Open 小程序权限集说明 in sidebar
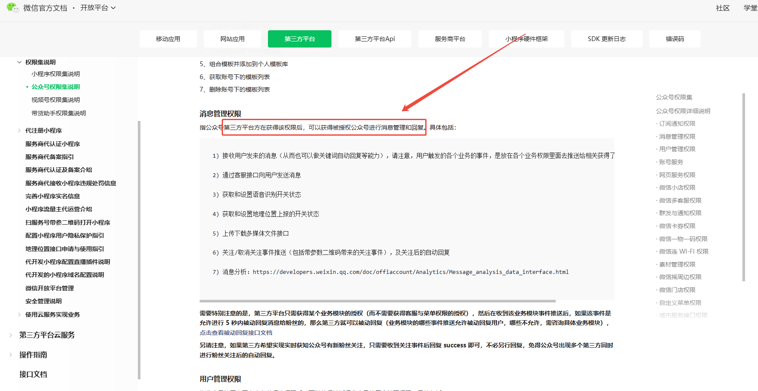Viewport: 758px width, 391px height. click(x=56, y=74)
